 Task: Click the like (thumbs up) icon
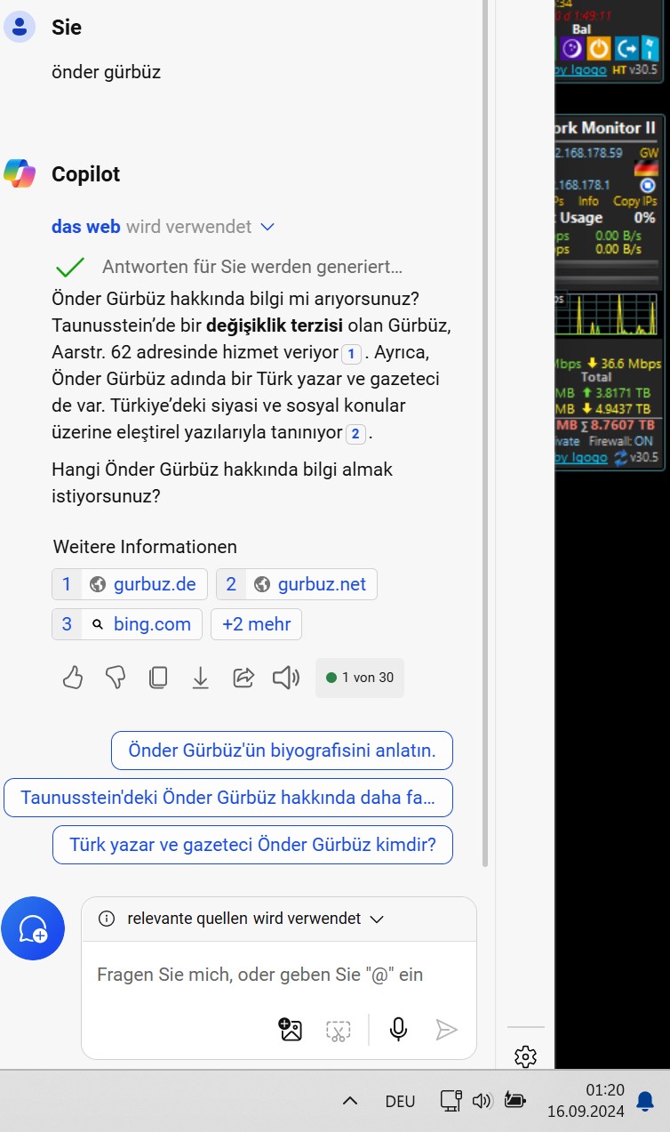coord(73,678)
